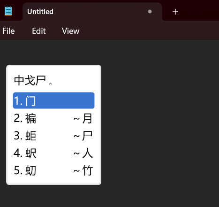Viewport: 219px width, 207px height.
Task: Click the Notepad app icon
Action: coord(8,11)
